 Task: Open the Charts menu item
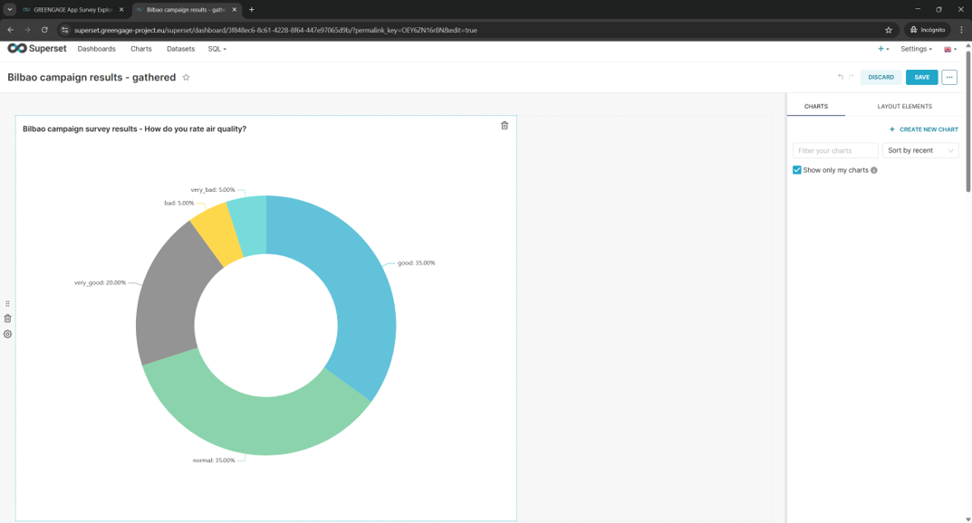(141, 49)
